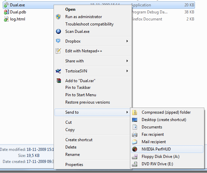Click the shield icon beside Run as administrator
The height and width of the screenshot is (173, 207).
tap(58, 17)
